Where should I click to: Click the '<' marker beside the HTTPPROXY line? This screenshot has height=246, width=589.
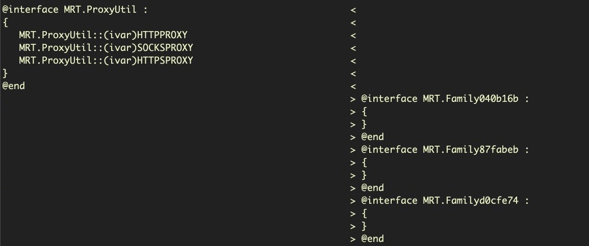[353, 35]
